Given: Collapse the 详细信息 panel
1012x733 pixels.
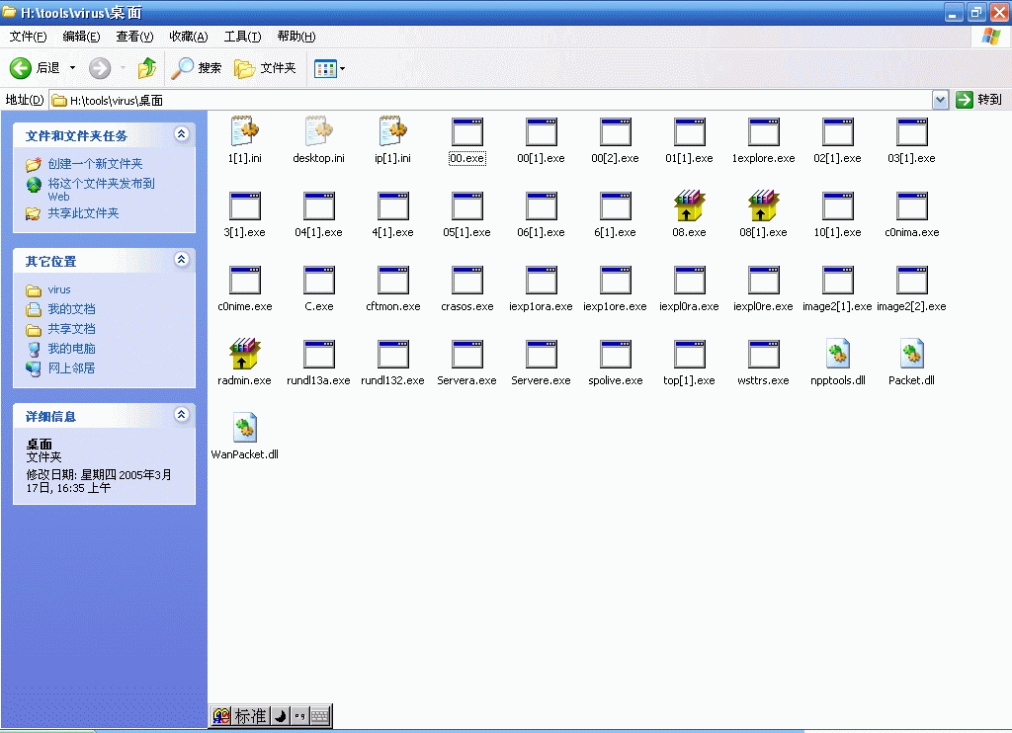Looking at the screenshot, I should [x=182, y=414].
